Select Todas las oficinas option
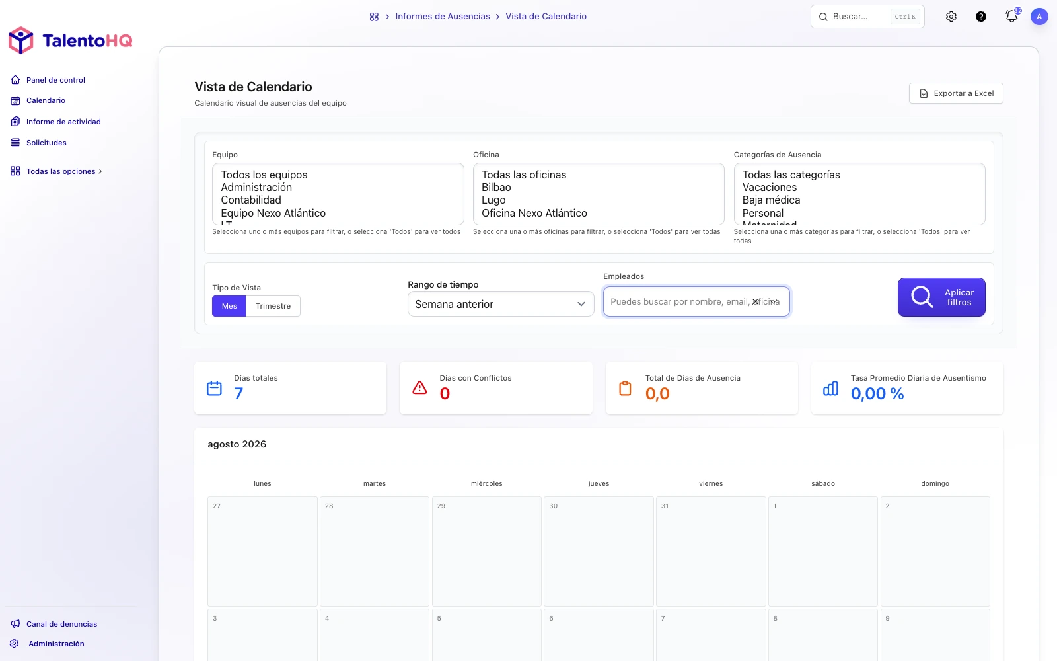Image resolution: width=1057 pixels, height=661 pixels. point(599,175)
